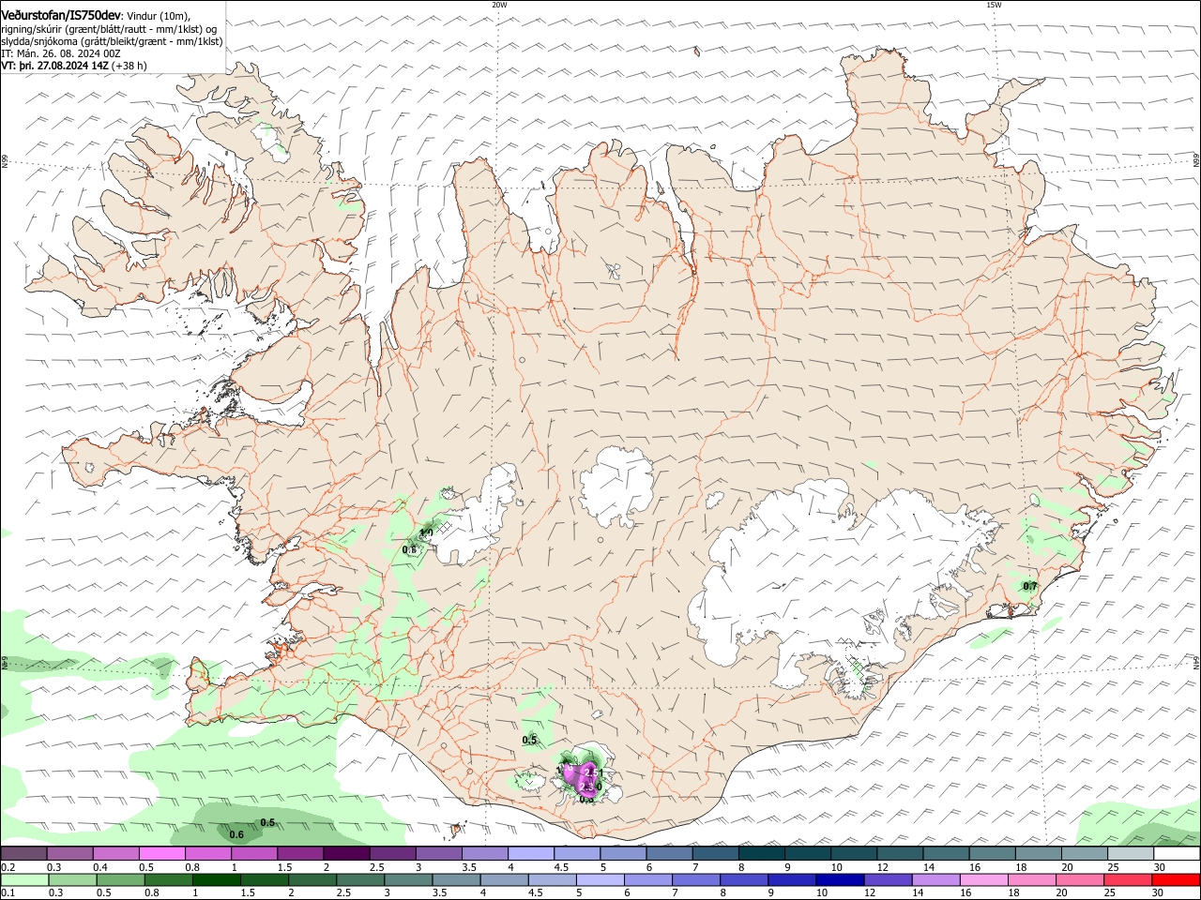The height and width of the screenshot is (900, 1201).
Task: Click the 64N latitude label on the right edge
Action: (1196, 661)
